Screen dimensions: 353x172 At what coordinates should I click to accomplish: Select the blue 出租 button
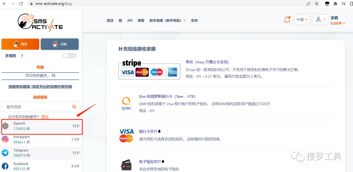click(60, 44)
